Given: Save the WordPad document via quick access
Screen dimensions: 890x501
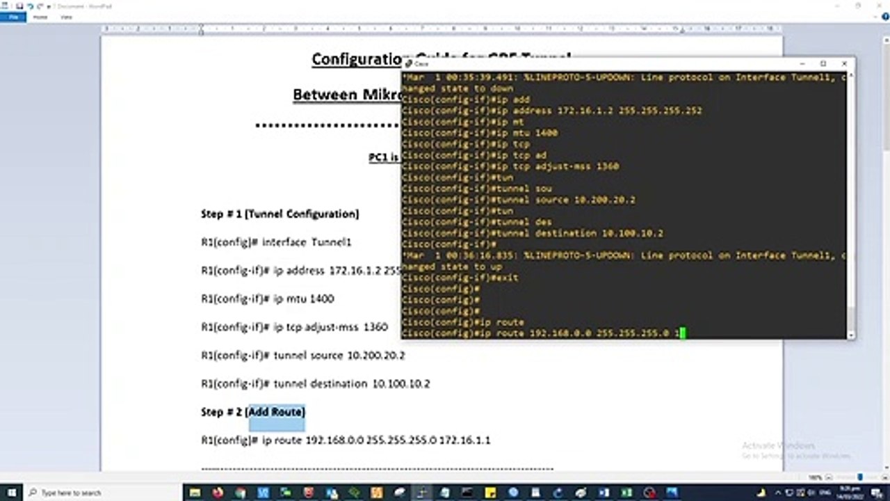Looking at the screenshot, I should pos(19,6).
